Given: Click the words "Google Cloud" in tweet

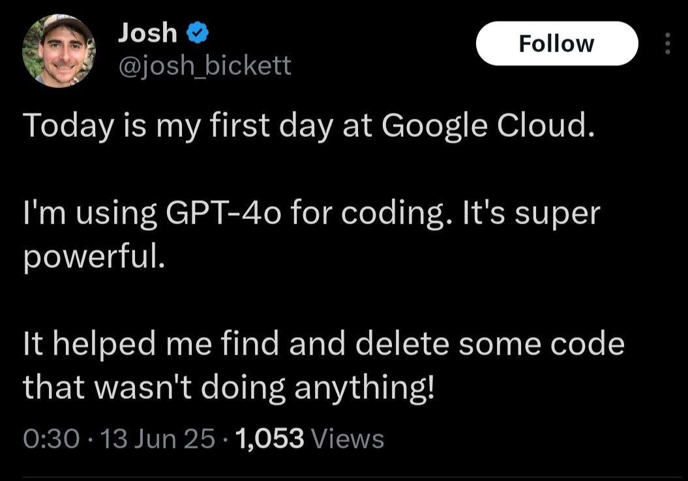Looking at the screenshot, I should click(x=488, y=126).
